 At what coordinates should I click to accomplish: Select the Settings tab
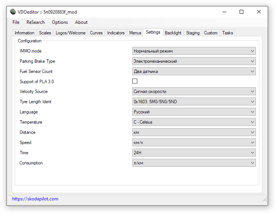(x=153, y=32)
